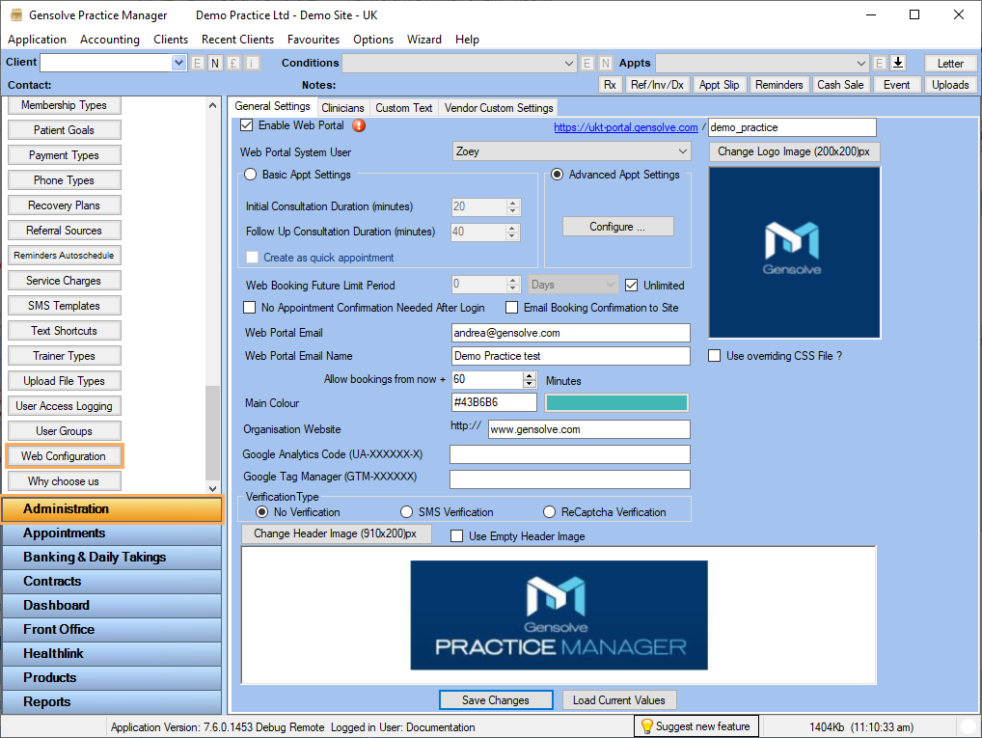Click the Rx toolbar button
982x738 pixels.
[x=610, y=85]
